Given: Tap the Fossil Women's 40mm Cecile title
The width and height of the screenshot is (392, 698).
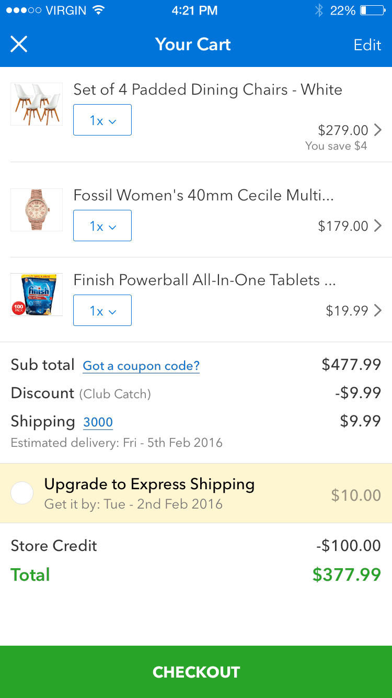Looking at the screenshot, I should tap(203, 195).
